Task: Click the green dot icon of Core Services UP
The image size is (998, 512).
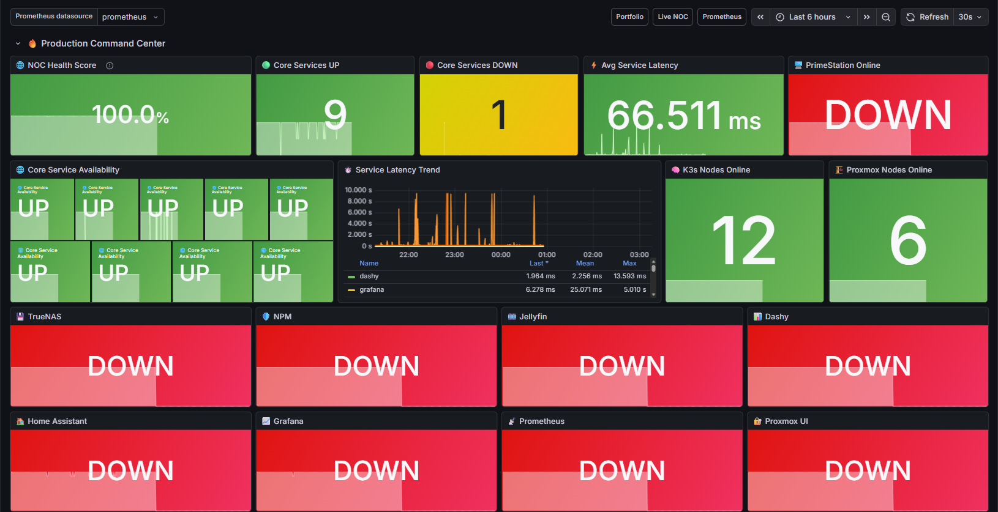Action: 266,65
